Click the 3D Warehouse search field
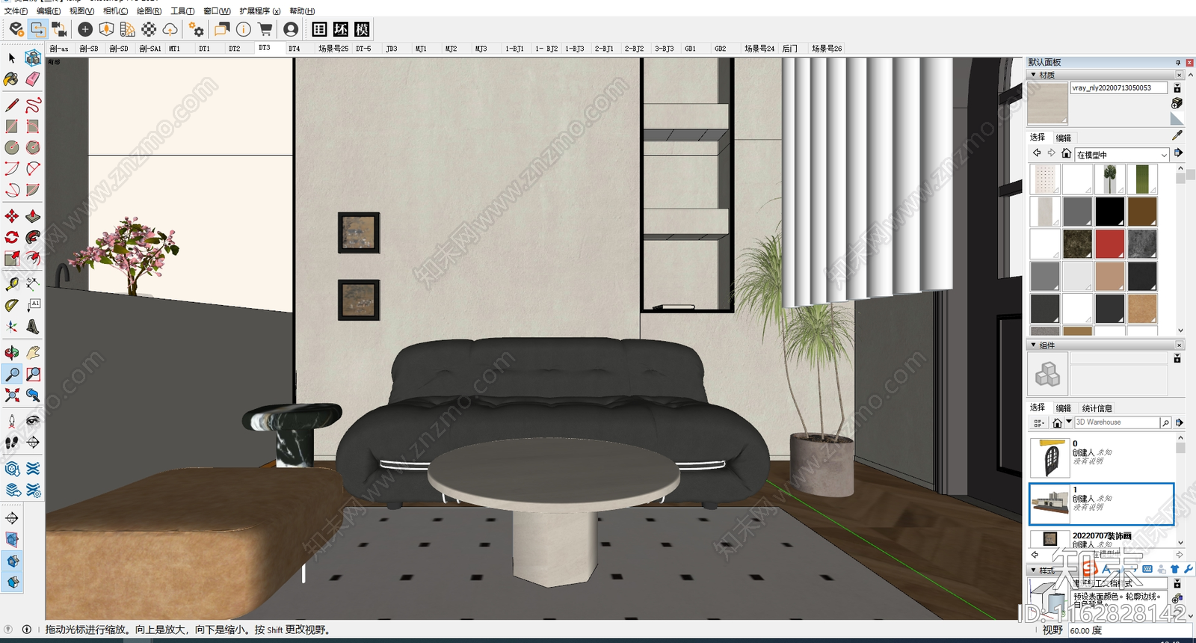The height and width of the screenshot is (643, 1196). pos(1117,422)
